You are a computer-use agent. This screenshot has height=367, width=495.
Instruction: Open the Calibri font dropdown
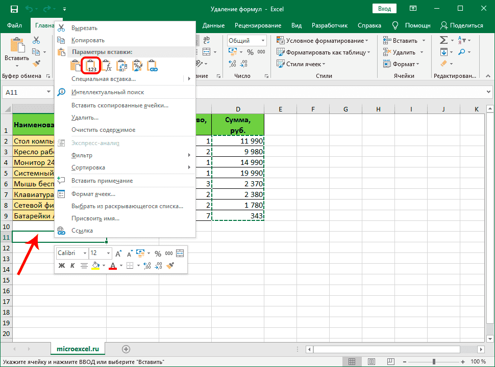click(85, 253)
